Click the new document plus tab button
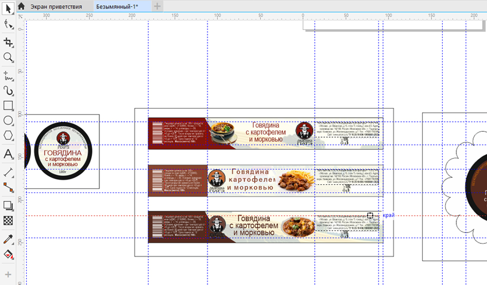487x285 pixels. coord(157,6)
